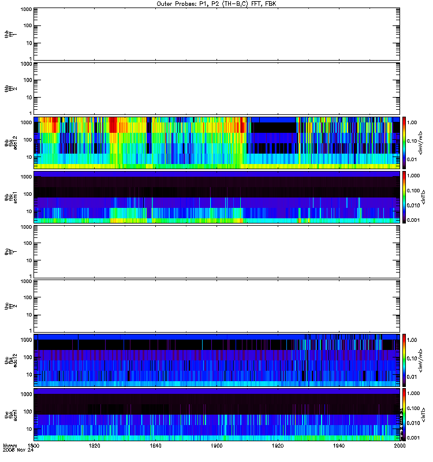Click the "thb fbk edc12" axis label

10,143
